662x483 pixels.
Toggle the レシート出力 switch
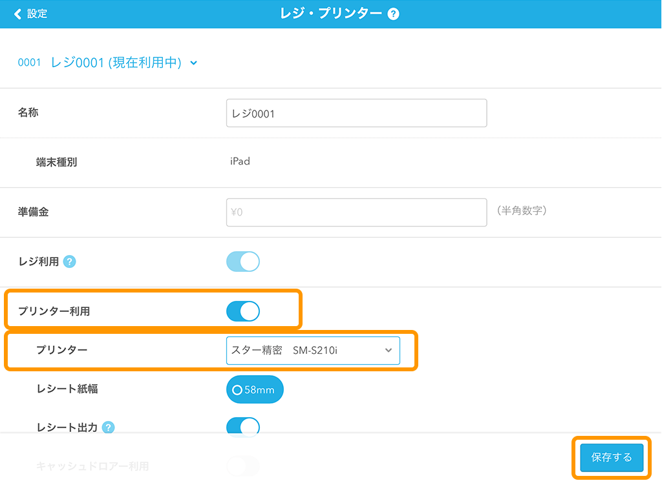coord(243,427)
